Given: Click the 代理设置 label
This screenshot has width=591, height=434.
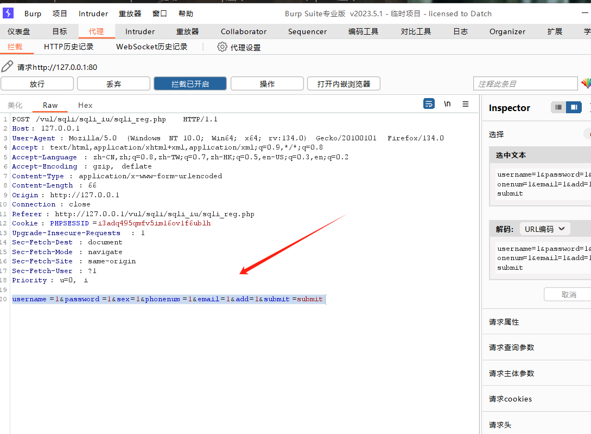Looking at the screenshot, I should [245, 48].
